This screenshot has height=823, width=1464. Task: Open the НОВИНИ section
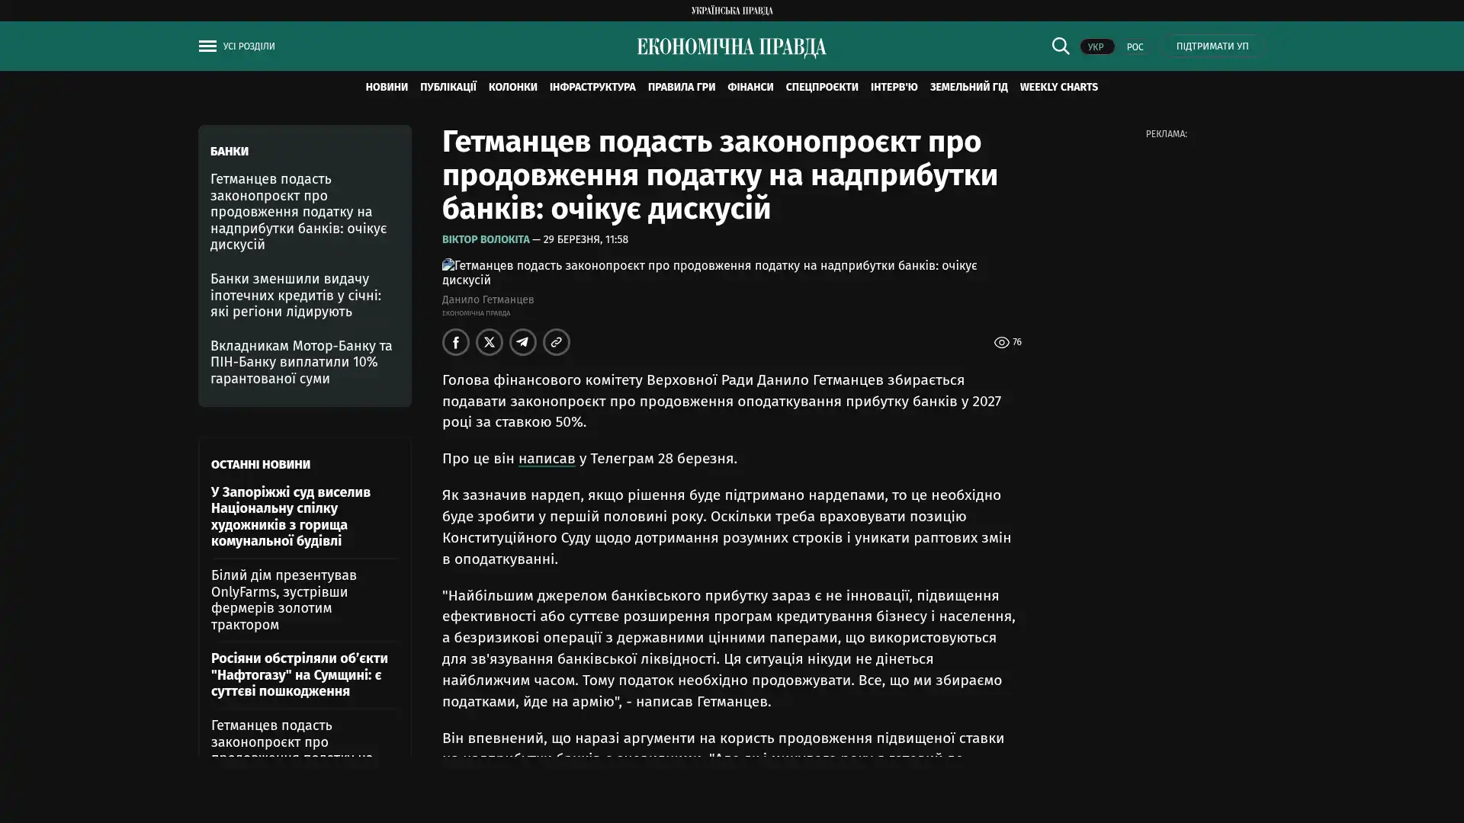[386, 88]
